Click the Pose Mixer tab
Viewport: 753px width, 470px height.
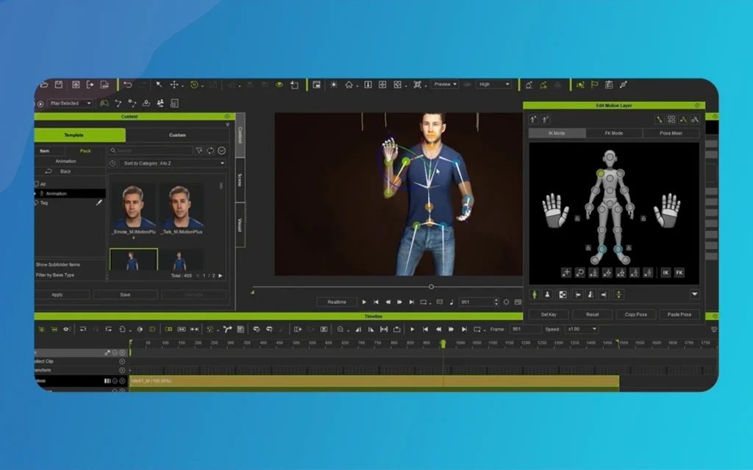pos(670,132)
